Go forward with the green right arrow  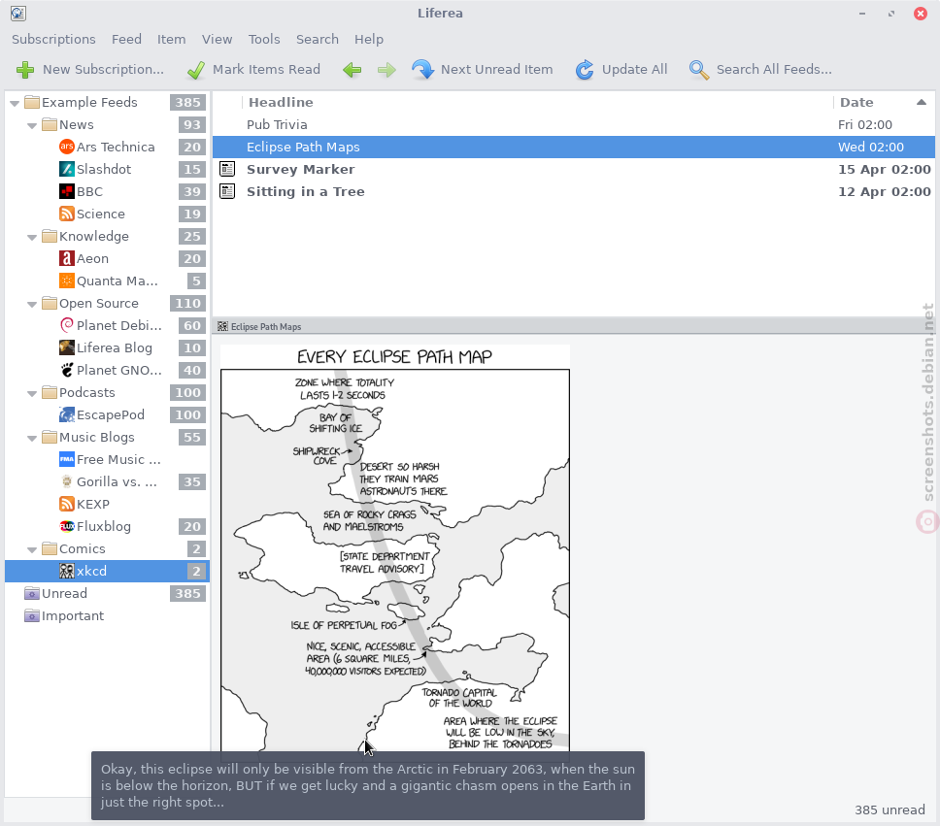386,70
